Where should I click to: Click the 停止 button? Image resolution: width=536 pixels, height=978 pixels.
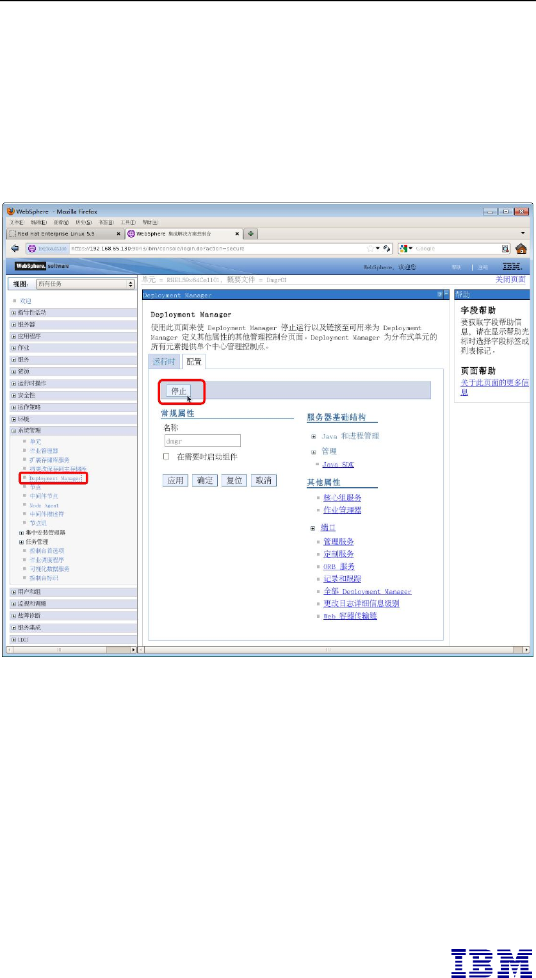click(179, 390)
